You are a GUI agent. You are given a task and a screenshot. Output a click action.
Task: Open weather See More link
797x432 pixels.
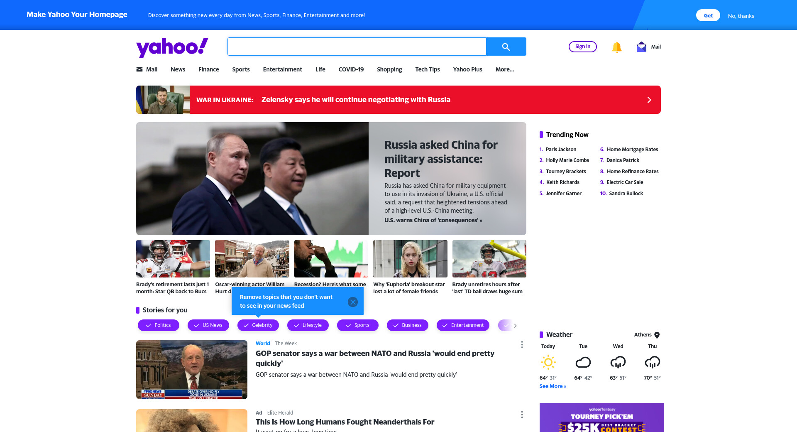(x=553, y=386)
